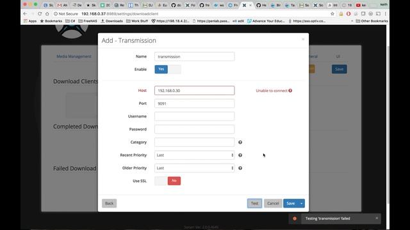Open the Work Stuff bookmarks folder

[x=137, y=21]
